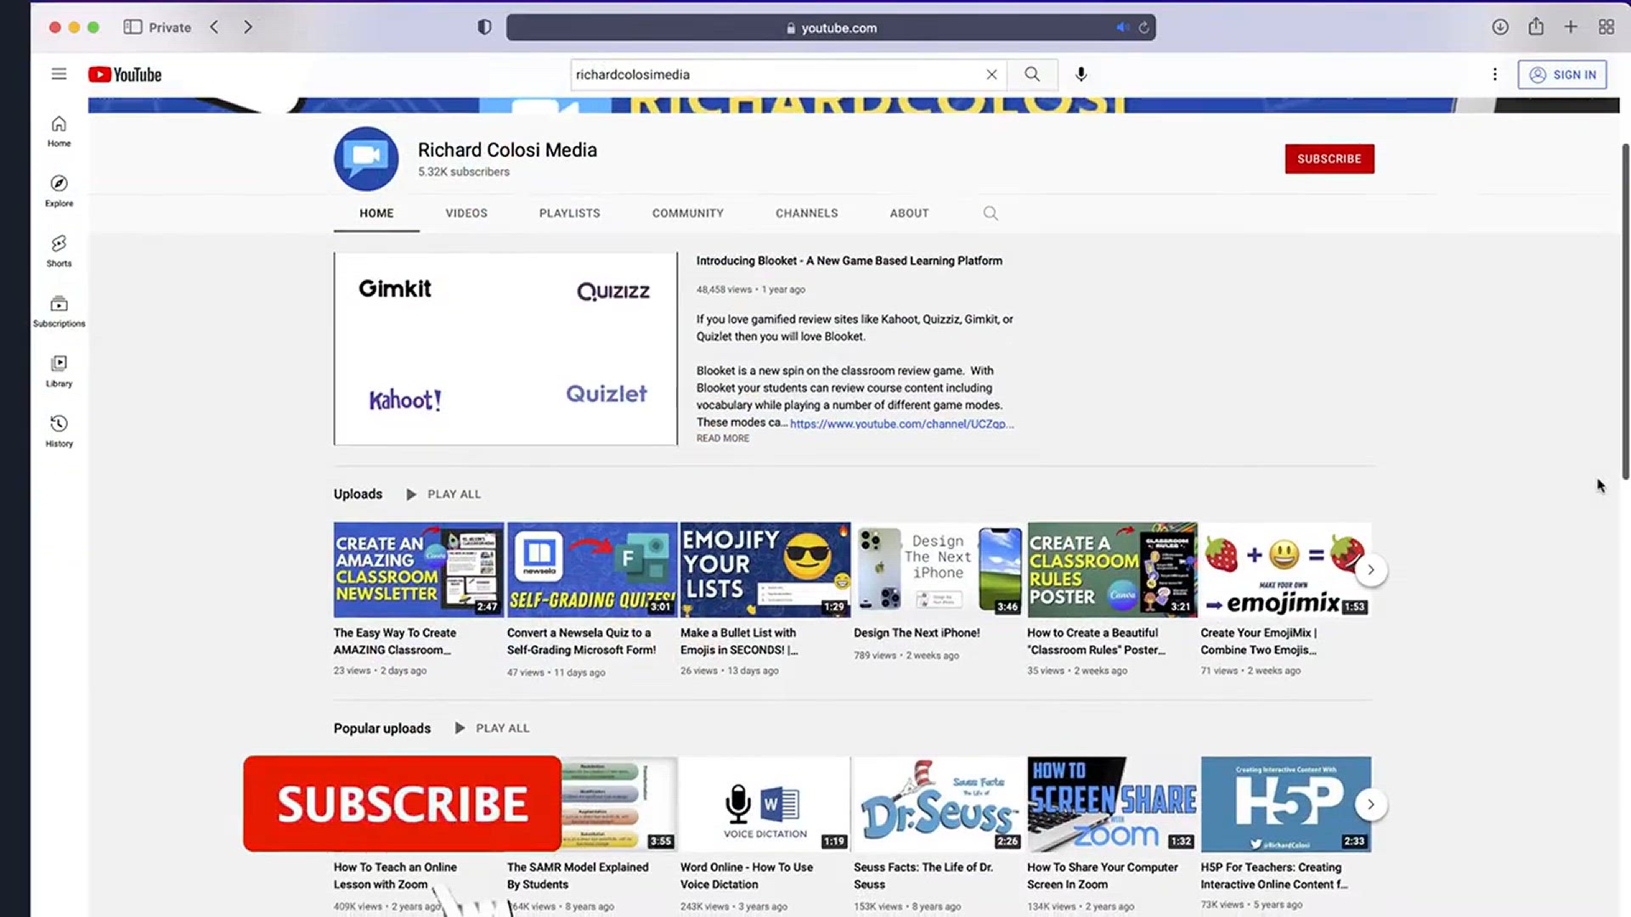The height and width of the screenshot is (917, 1631).
Task: Open emojimix video thumbnail
Action: point(1285,570)
